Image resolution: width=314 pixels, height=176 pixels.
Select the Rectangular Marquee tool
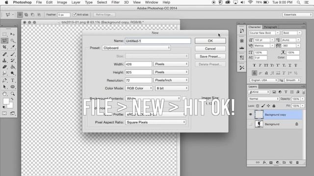point(4,34)
